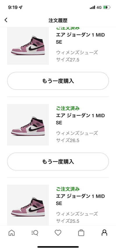Tap ご注文済み status of size 26.5 order
Screen dimensions: 116x250
coord(68,108)
